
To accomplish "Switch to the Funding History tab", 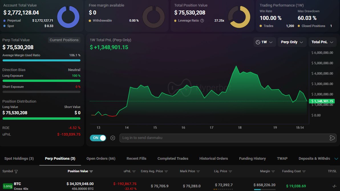I will [252, 159].
